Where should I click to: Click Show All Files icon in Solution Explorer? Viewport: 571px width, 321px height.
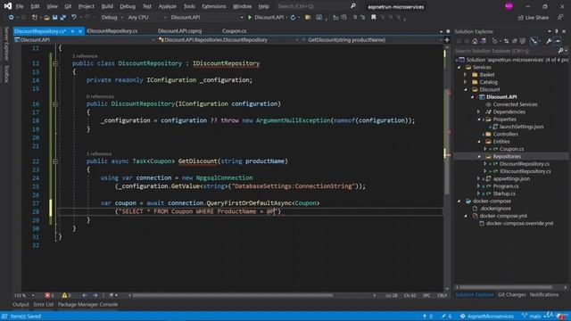523,41
